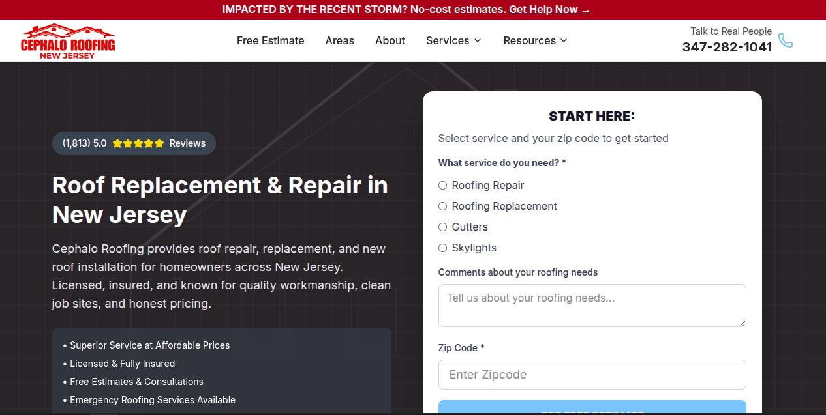826x415 pixels.
Task: Open the Free Estimate nav link
Action: (271, 40)
